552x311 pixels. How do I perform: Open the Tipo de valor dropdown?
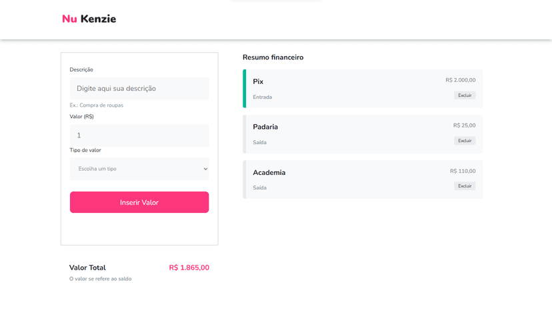pos(139,169)
